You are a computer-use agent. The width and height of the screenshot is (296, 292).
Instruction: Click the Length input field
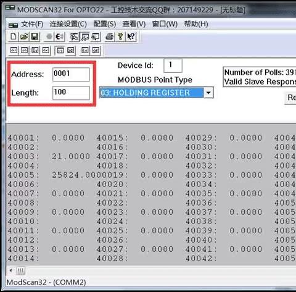click(x=71, y=93)
